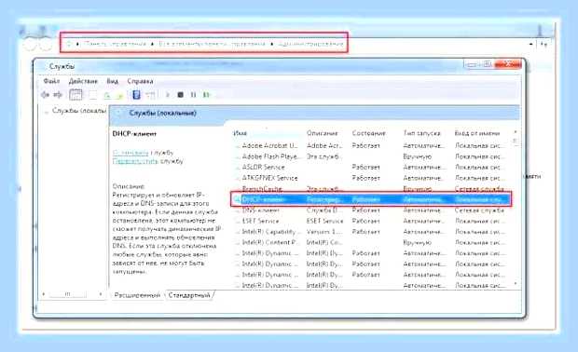This screenshot has width=578, height=352.
Task: Select the ASLDR Service row
Action: tap(370, 168)
